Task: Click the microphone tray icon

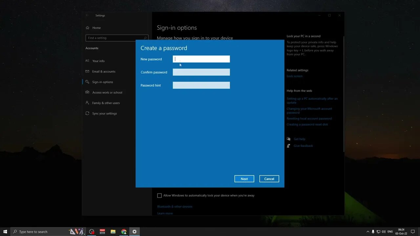Action: click(x=373, y=232)
